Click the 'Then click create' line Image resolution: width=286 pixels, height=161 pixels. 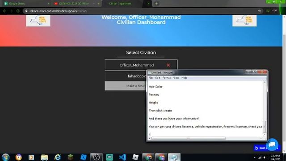click(x=160, y=110)
